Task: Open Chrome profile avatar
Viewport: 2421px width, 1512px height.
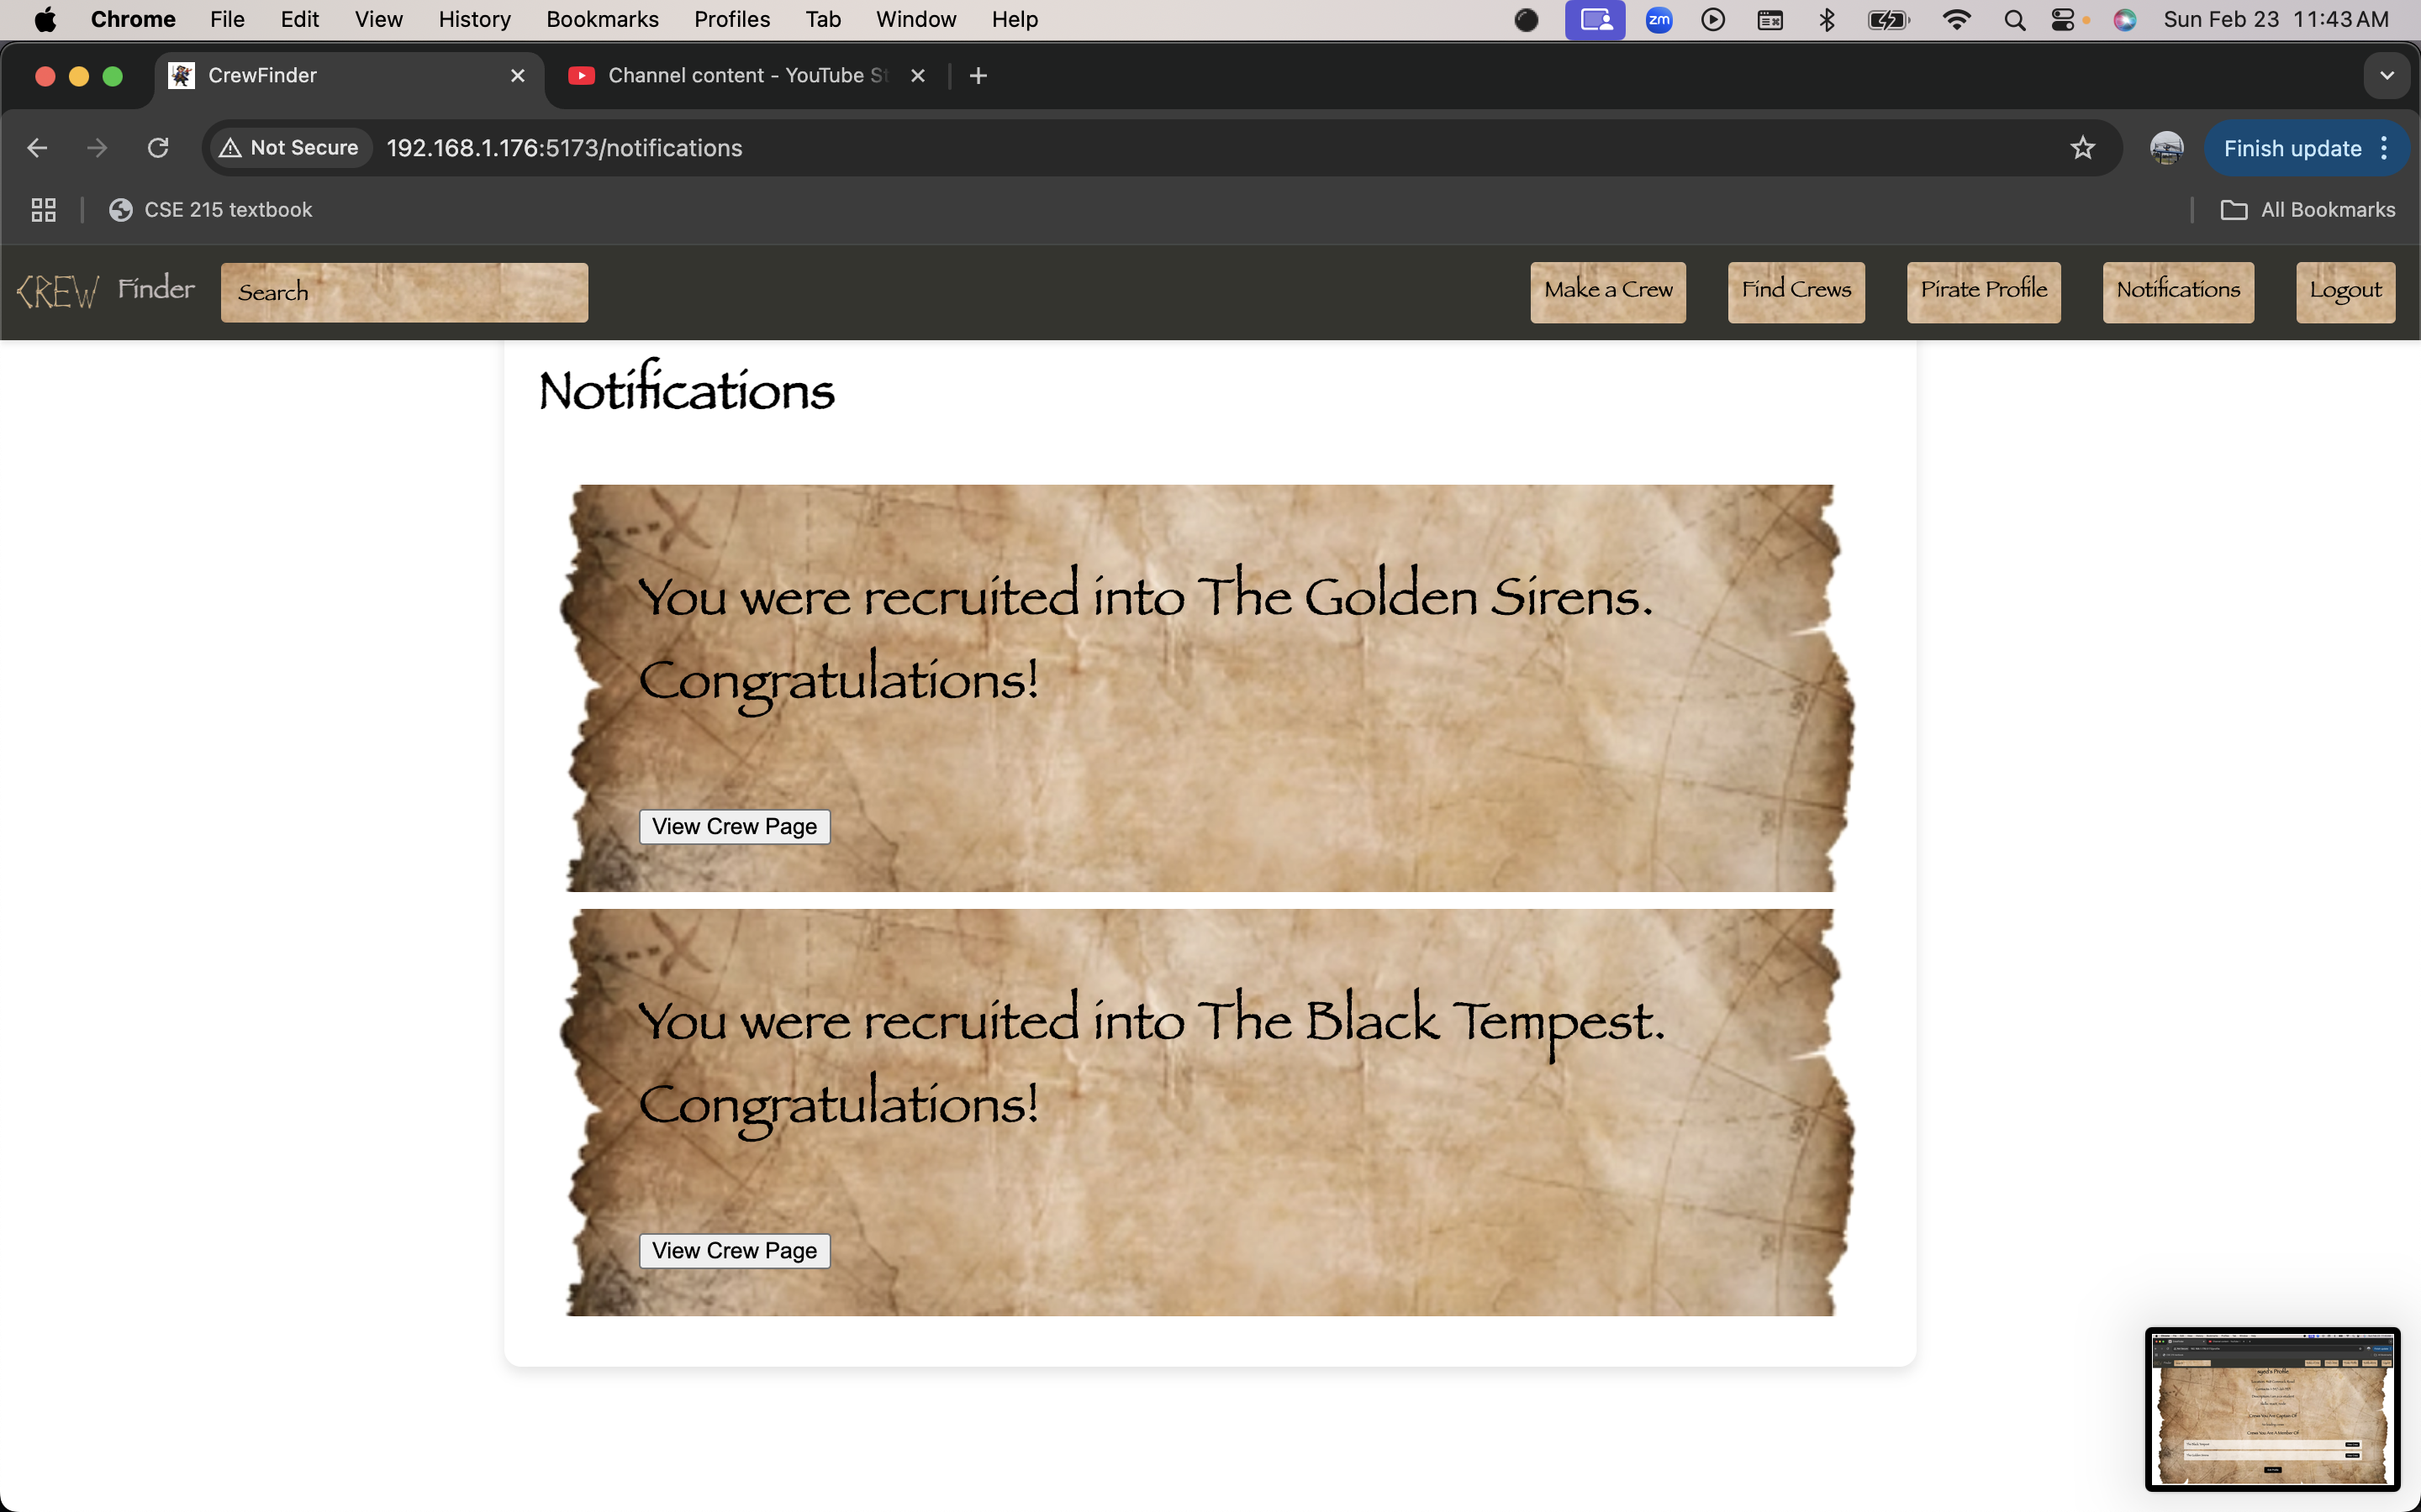Action: (2166, 148)
